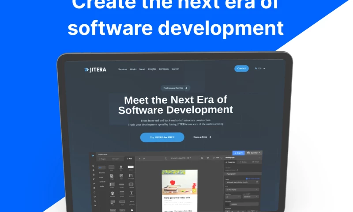Select the Webview globe component icon
The image size is (353, 212).
point(113,194)
